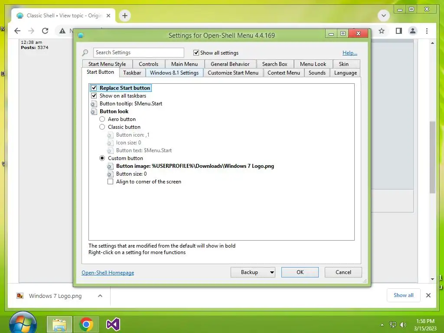Screen dimensions: 444x333
Task: Click the volume speaker tray icon
Action: (403, 325)
